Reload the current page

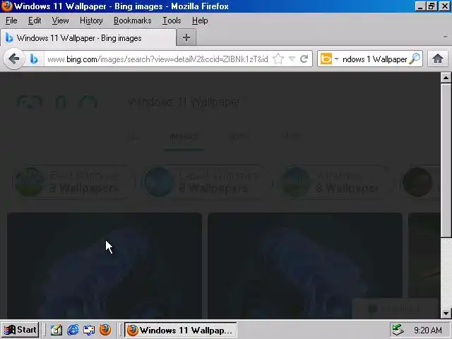[304, 59]
